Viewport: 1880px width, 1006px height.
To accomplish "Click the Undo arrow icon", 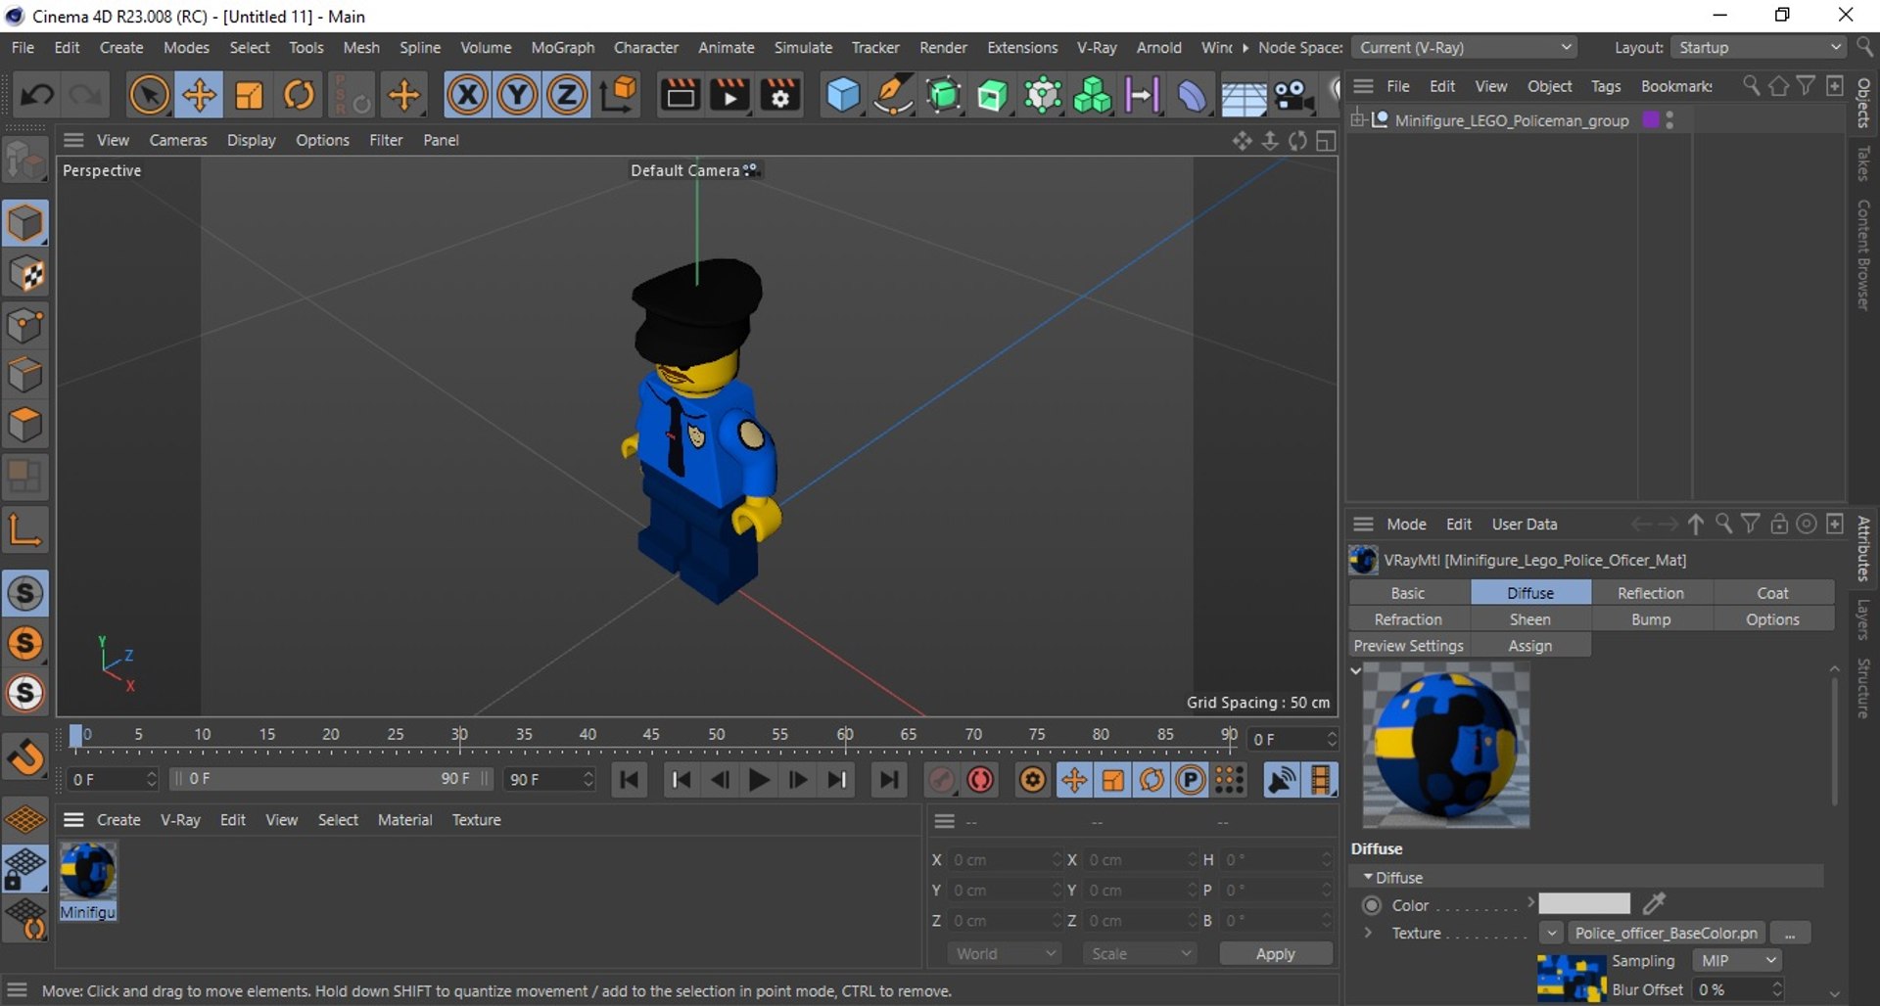I will point(37,95).
